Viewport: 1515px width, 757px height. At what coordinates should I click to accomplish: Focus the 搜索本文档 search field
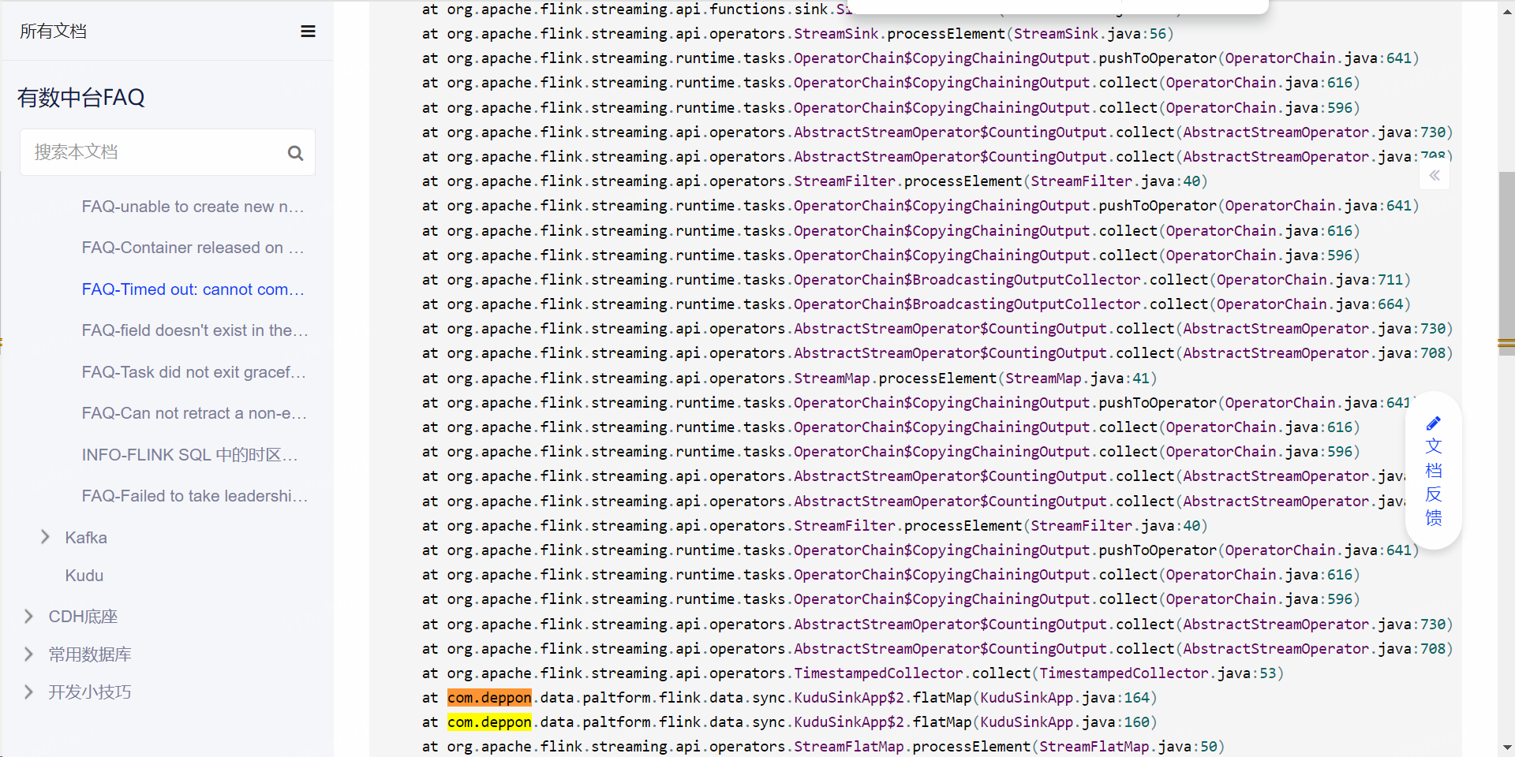[x=167, y=152]
